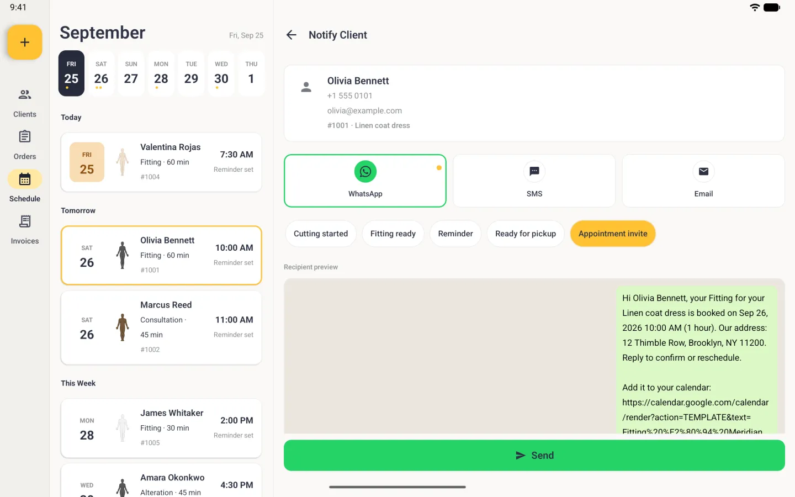This screenshot has height=497, width=795.
Task: Click the battery status icon
Action: click(772, 7)
